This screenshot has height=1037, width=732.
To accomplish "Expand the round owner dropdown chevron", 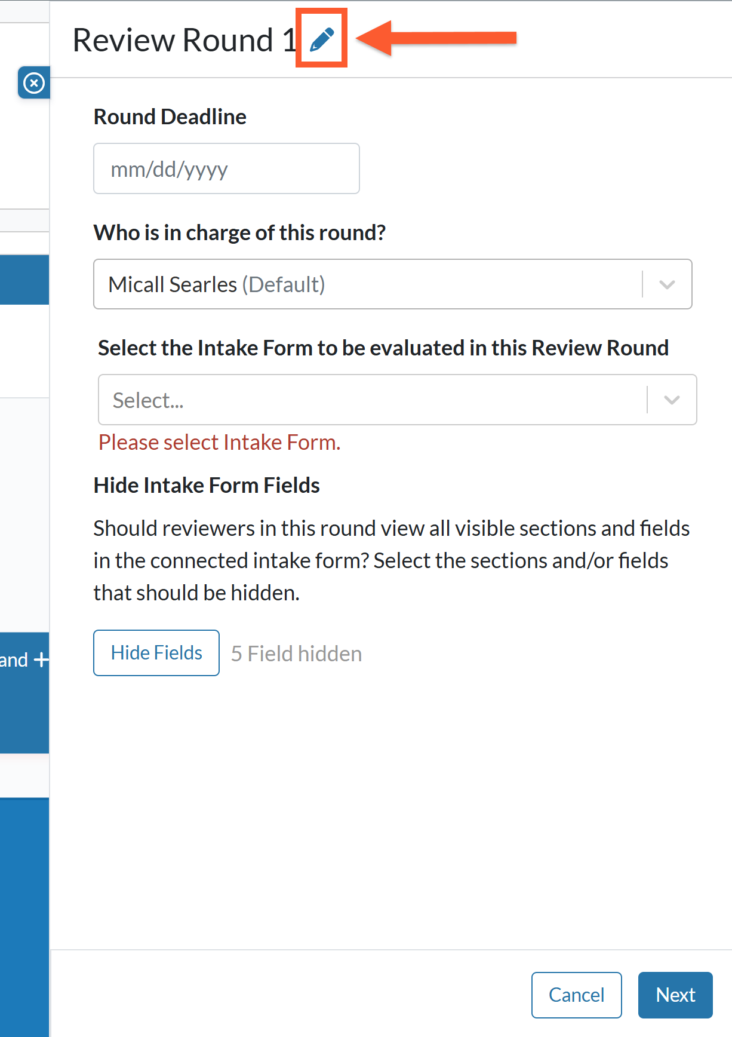I will point(667,284).
